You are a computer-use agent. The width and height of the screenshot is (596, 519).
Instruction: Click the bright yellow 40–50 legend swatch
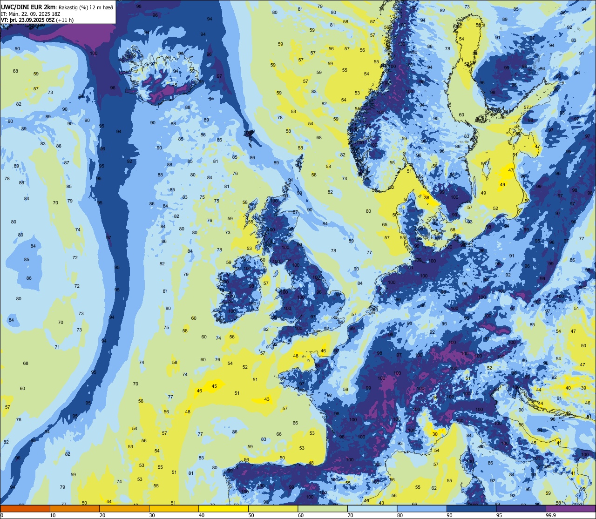click(x=223, y=509)
